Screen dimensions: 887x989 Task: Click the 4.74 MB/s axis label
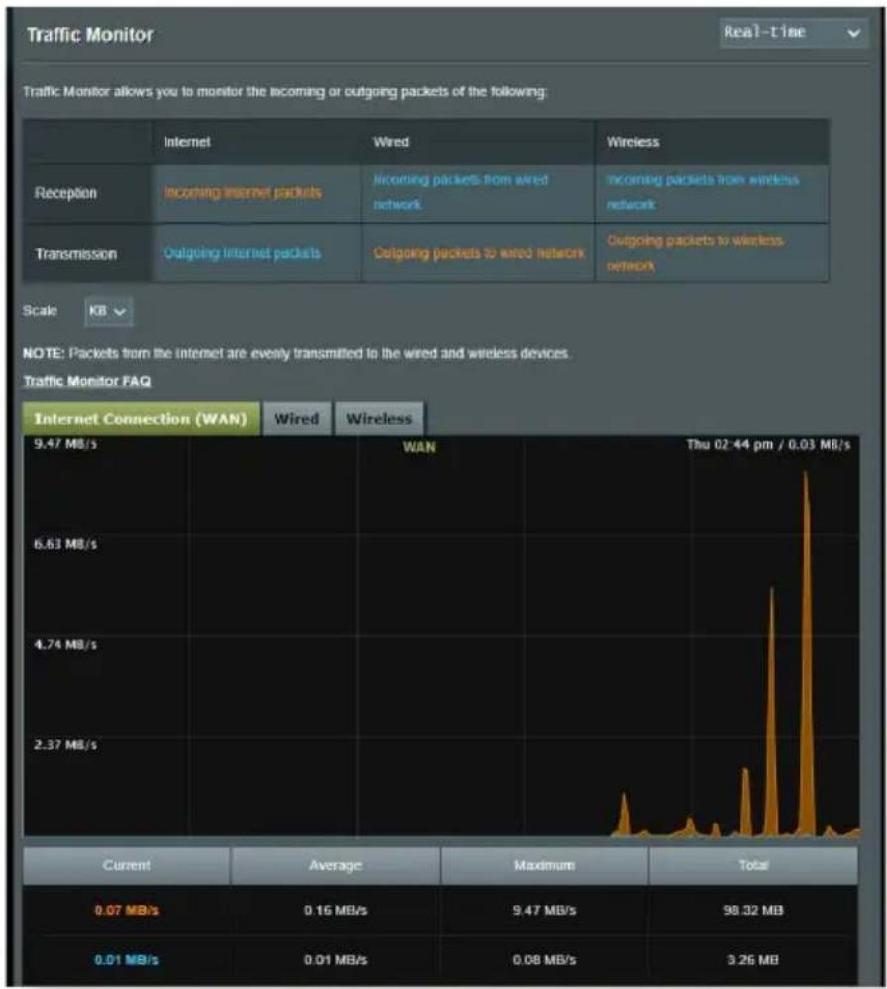tap(65, 644)
